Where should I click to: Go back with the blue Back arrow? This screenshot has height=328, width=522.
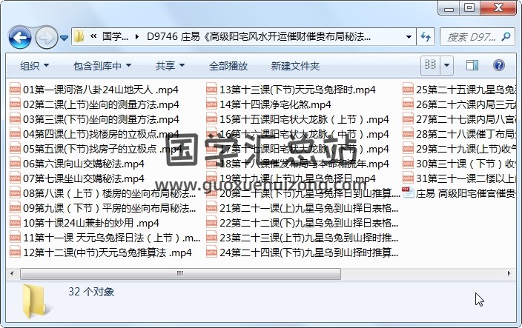20,38
